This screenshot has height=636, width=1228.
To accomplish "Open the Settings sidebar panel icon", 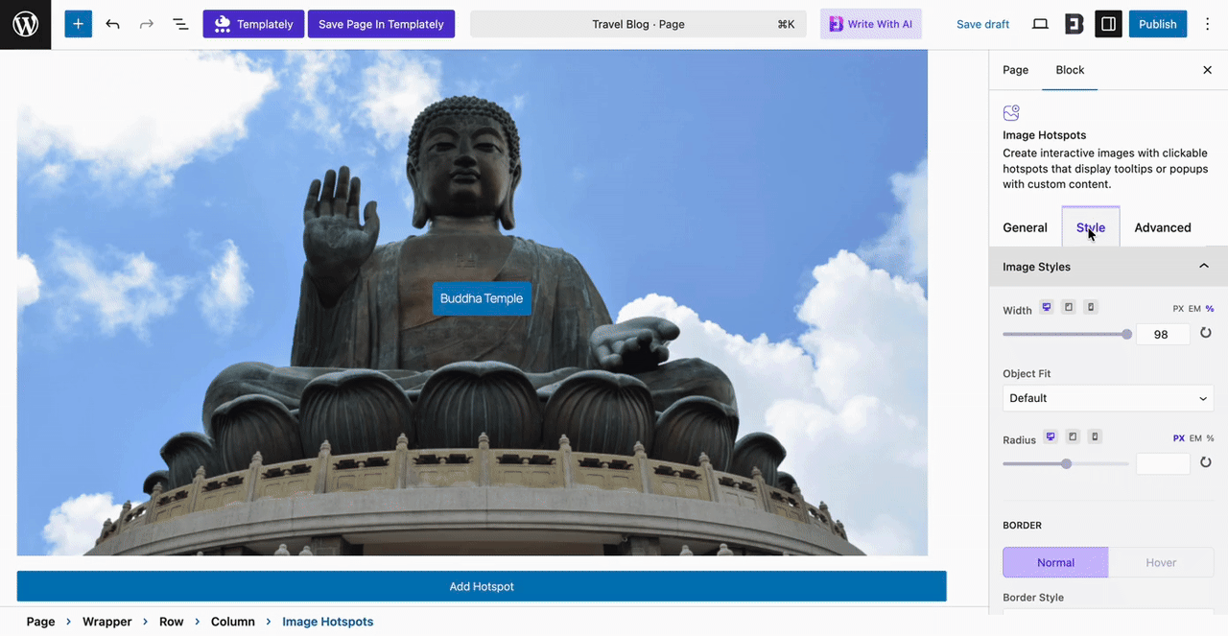I will coord(1108,24).
